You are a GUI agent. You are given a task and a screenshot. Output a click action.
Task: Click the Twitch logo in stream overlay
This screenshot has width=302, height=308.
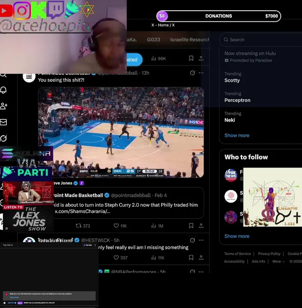pyautogui.click(x=56, y=9)
